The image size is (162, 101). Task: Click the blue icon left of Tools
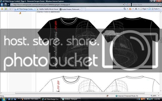pyautogui.click(x=150, y=9)
